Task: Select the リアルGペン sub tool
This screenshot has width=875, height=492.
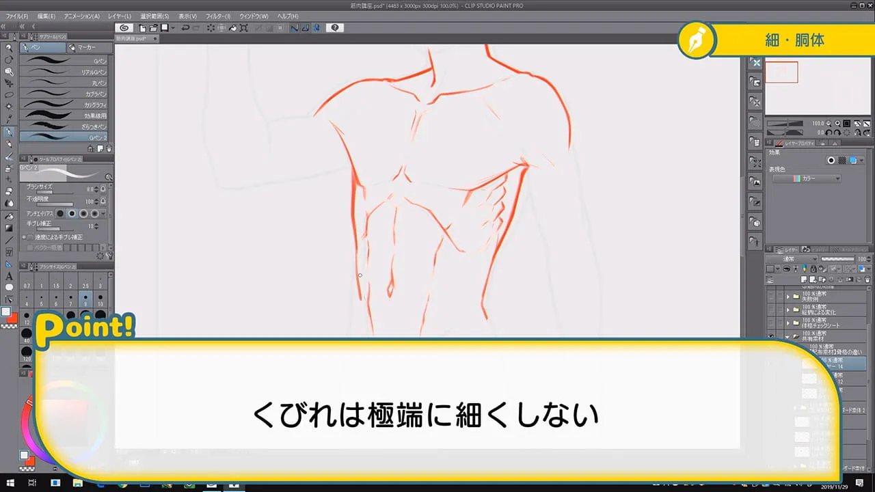Action: coord(65,72)
